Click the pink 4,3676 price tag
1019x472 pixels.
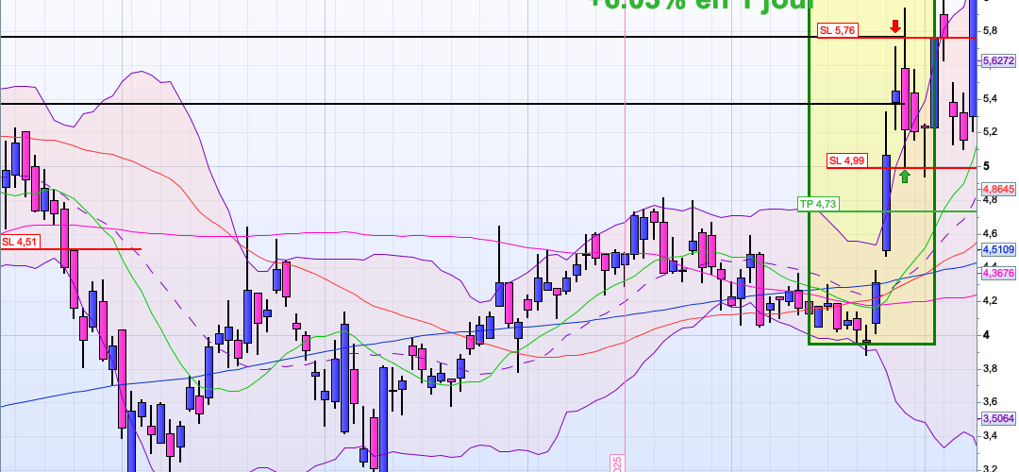[x=998, y=273]
